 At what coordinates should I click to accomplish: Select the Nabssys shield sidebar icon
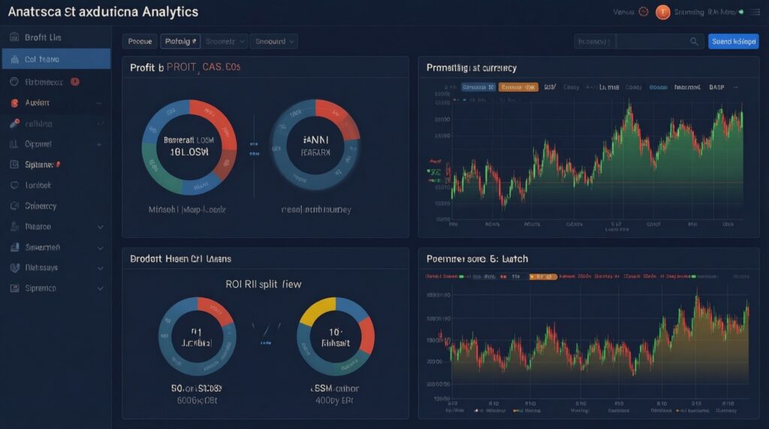tap(15, 267)
